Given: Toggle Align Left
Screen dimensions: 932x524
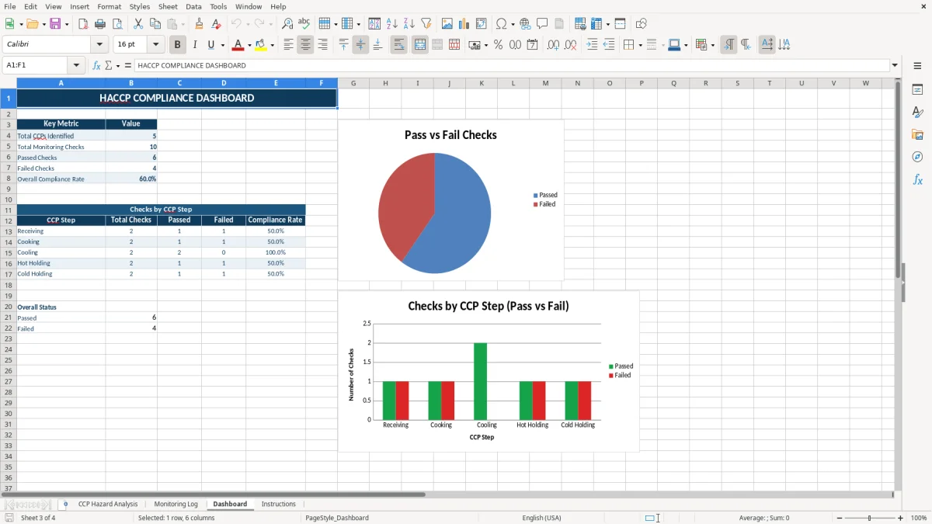Looking at the screenshot, I should click(288, 45).
